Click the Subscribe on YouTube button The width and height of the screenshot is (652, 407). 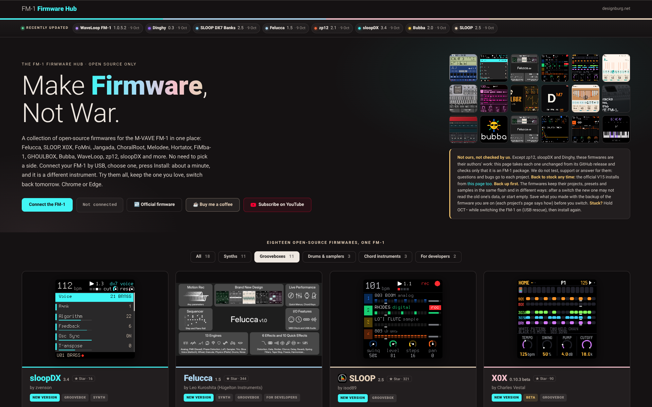(x=277, y=205)
